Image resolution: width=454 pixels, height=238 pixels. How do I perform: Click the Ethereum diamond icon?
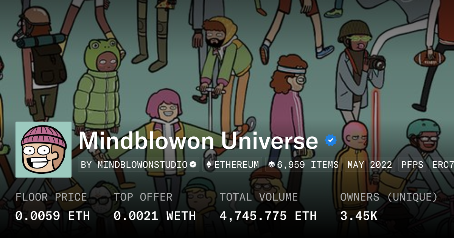(x=209, y=165)
